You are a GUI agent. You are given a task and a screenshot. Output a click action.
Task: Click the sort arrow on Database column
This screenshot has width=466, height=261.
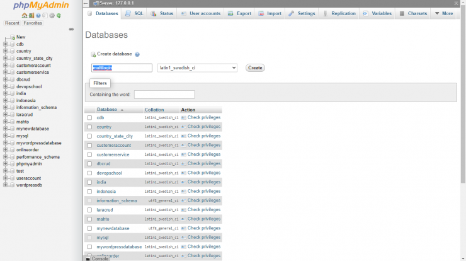122,110
